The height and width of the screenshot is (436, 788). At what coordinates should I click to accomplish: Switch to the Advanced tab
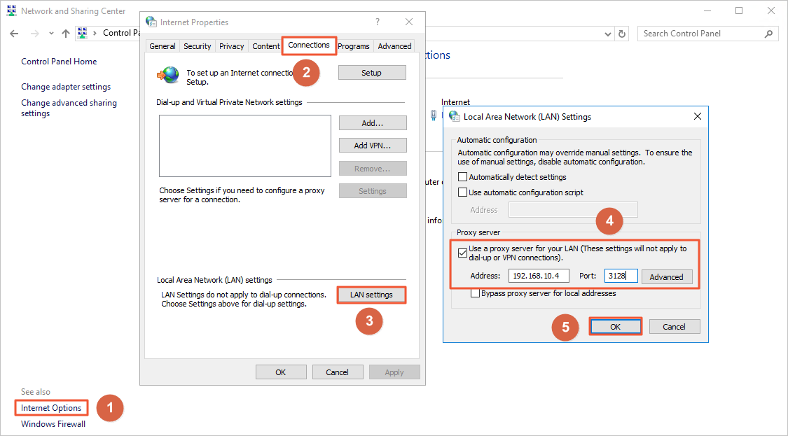(x=394, y=45)
